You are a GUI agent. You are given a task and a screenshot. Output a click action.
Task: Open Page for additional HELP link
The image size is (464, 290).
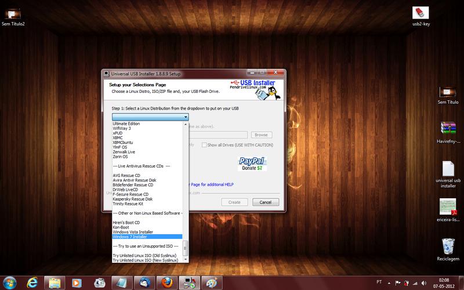pos(212,184)
